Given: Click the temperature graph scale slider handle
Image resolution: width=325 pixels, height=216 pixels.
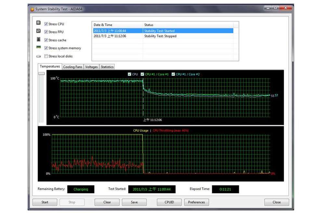Looking at the screenshot, I should 42,73.
